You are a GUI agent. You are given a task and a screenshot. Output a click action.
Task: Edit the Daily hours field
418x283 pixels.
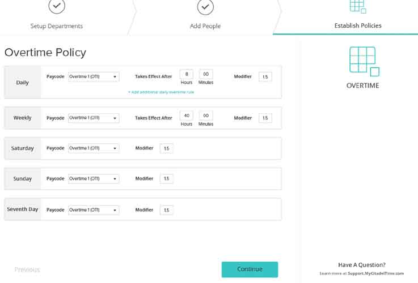click(x=186, y=74)
